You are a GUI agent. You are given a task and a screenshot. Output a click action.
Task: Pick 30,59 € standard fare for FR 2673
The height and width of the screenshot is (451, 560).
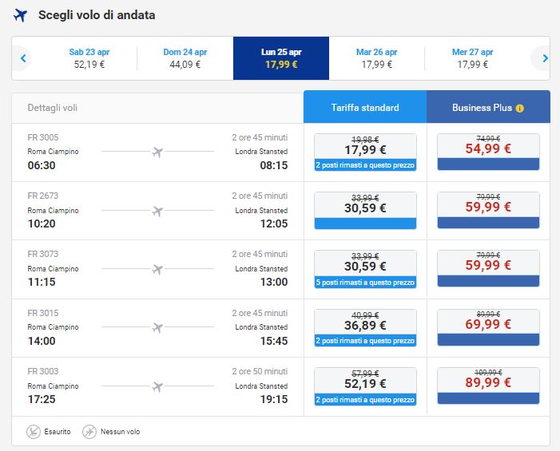365,211
